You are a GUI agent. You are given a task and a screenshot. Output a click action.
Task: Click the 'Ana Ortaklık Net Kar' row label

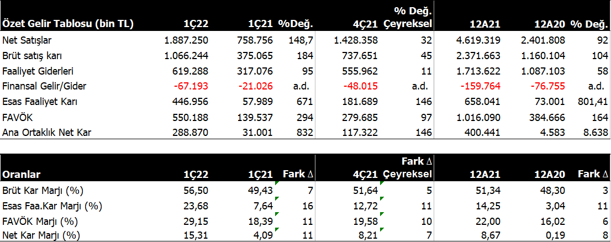[46, 133]
